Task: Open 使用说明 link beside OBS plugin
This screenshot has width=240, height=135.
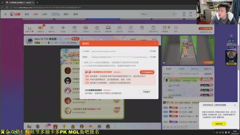Action: (107, 90)
